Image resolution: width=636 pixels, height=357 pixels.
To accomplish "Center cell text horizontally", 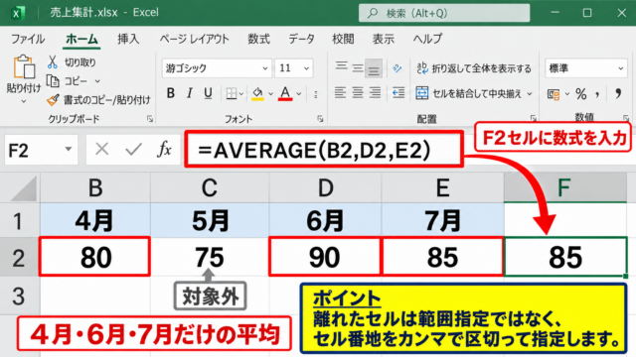I will tap(358, 93).
